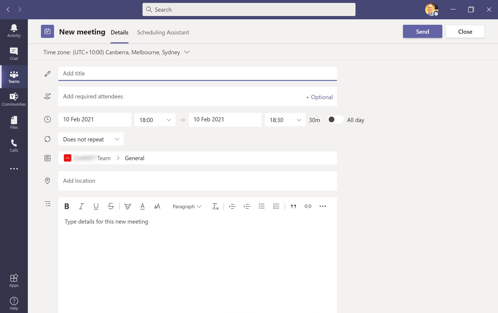Enable recurring meeting via Does not repeat

point(91,139)
